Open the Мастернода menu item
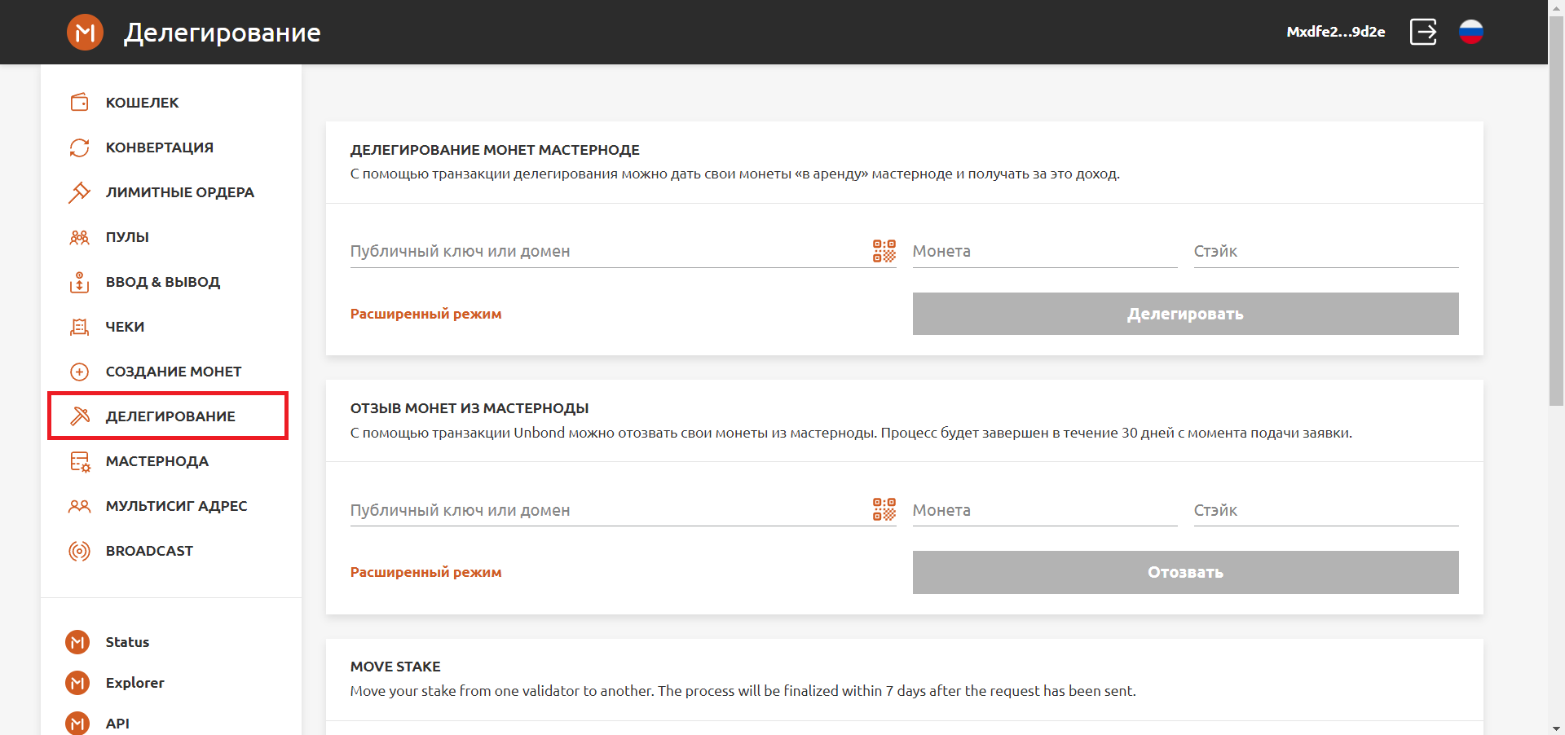 [156, 461]
